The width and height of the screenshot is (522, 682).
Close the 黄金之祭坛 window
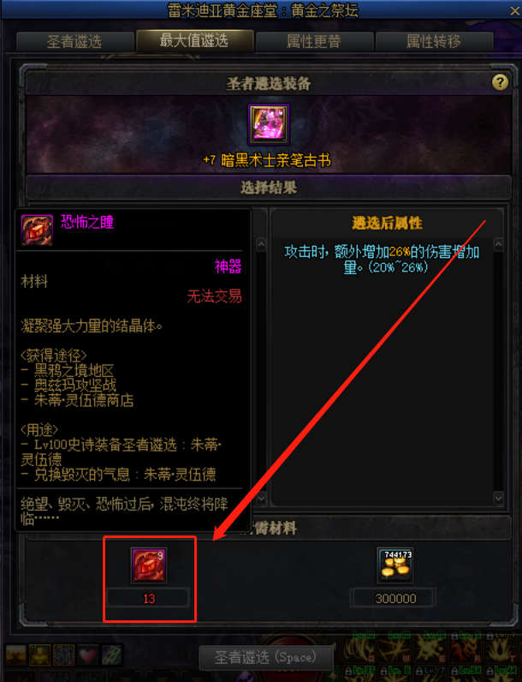514,11
